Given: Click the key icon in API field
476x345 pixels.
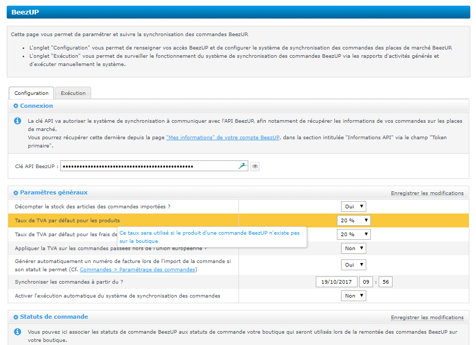Looking at the screenshot, I should (x=242, y=166).
